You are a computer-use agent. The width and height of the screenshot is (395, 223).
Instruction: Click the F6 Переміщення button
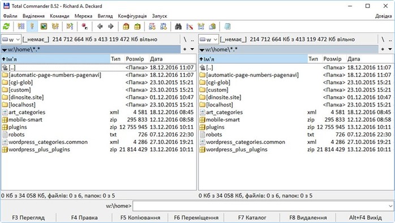(x=196, y=217)
